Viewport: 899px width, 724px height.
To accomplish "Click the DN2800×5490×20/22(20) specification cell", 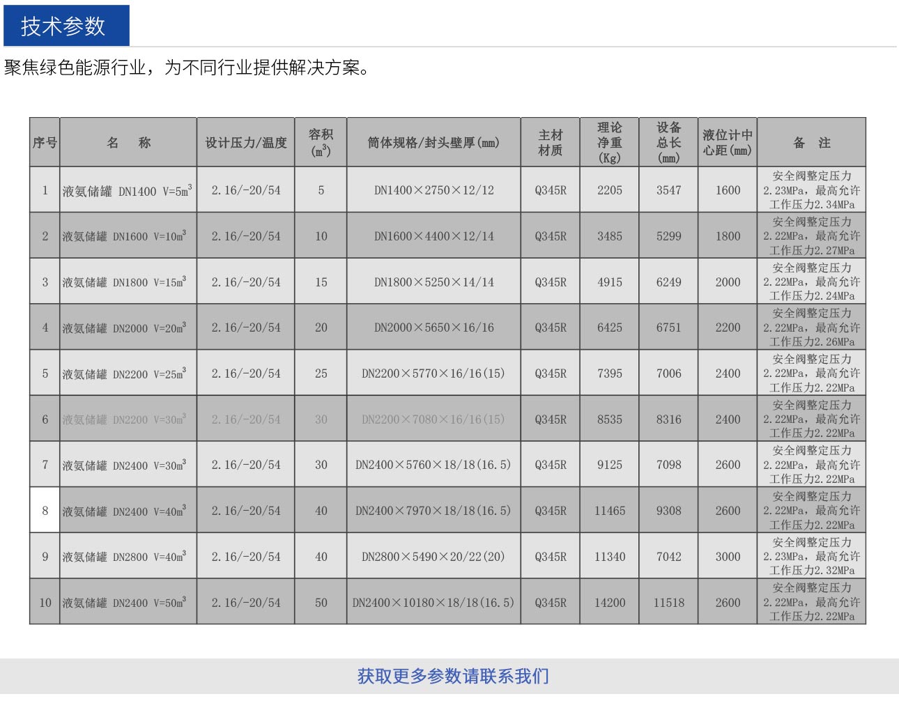I will [433, 557].
